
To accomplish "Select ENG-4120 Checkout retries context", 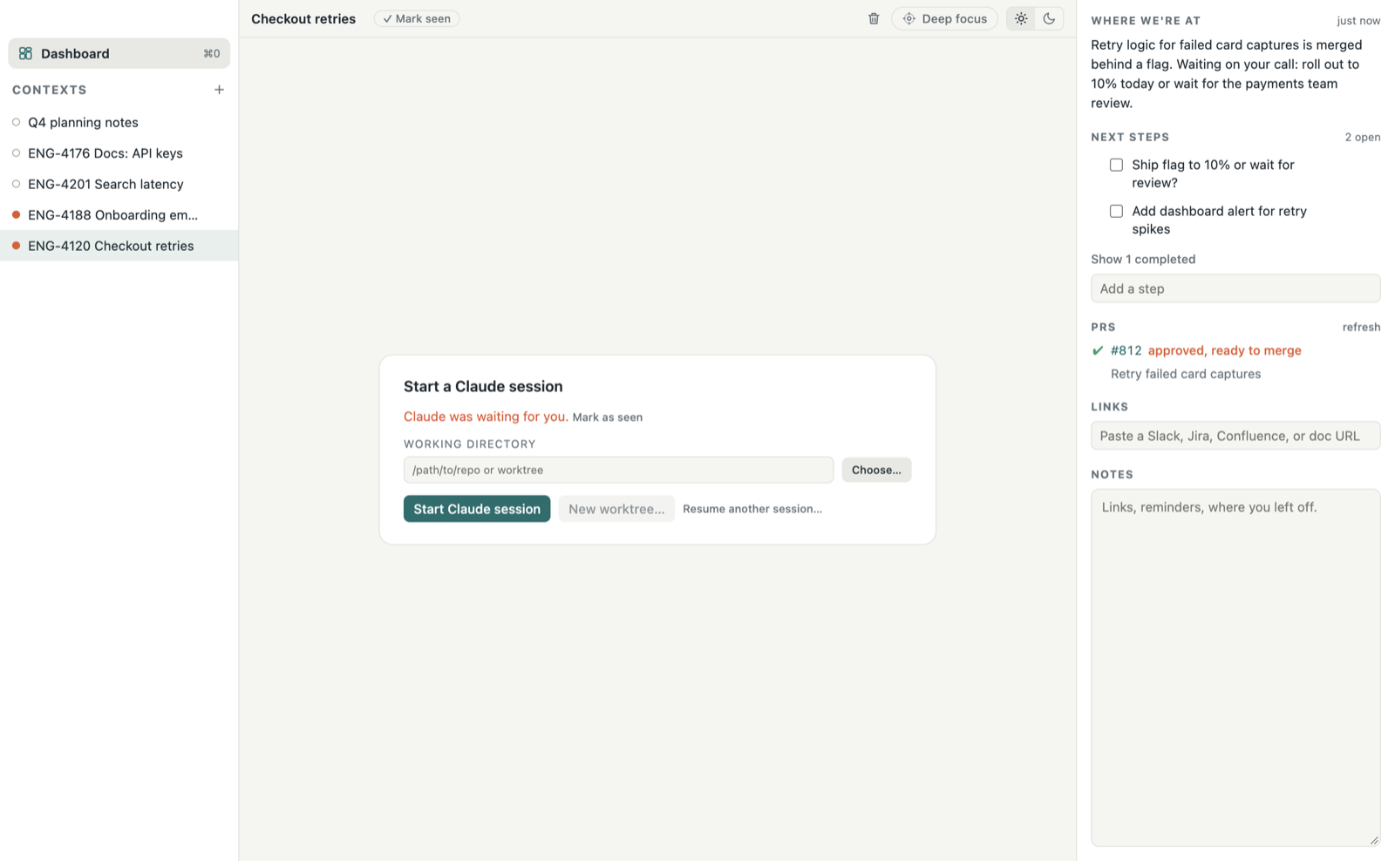I will 119,246.
